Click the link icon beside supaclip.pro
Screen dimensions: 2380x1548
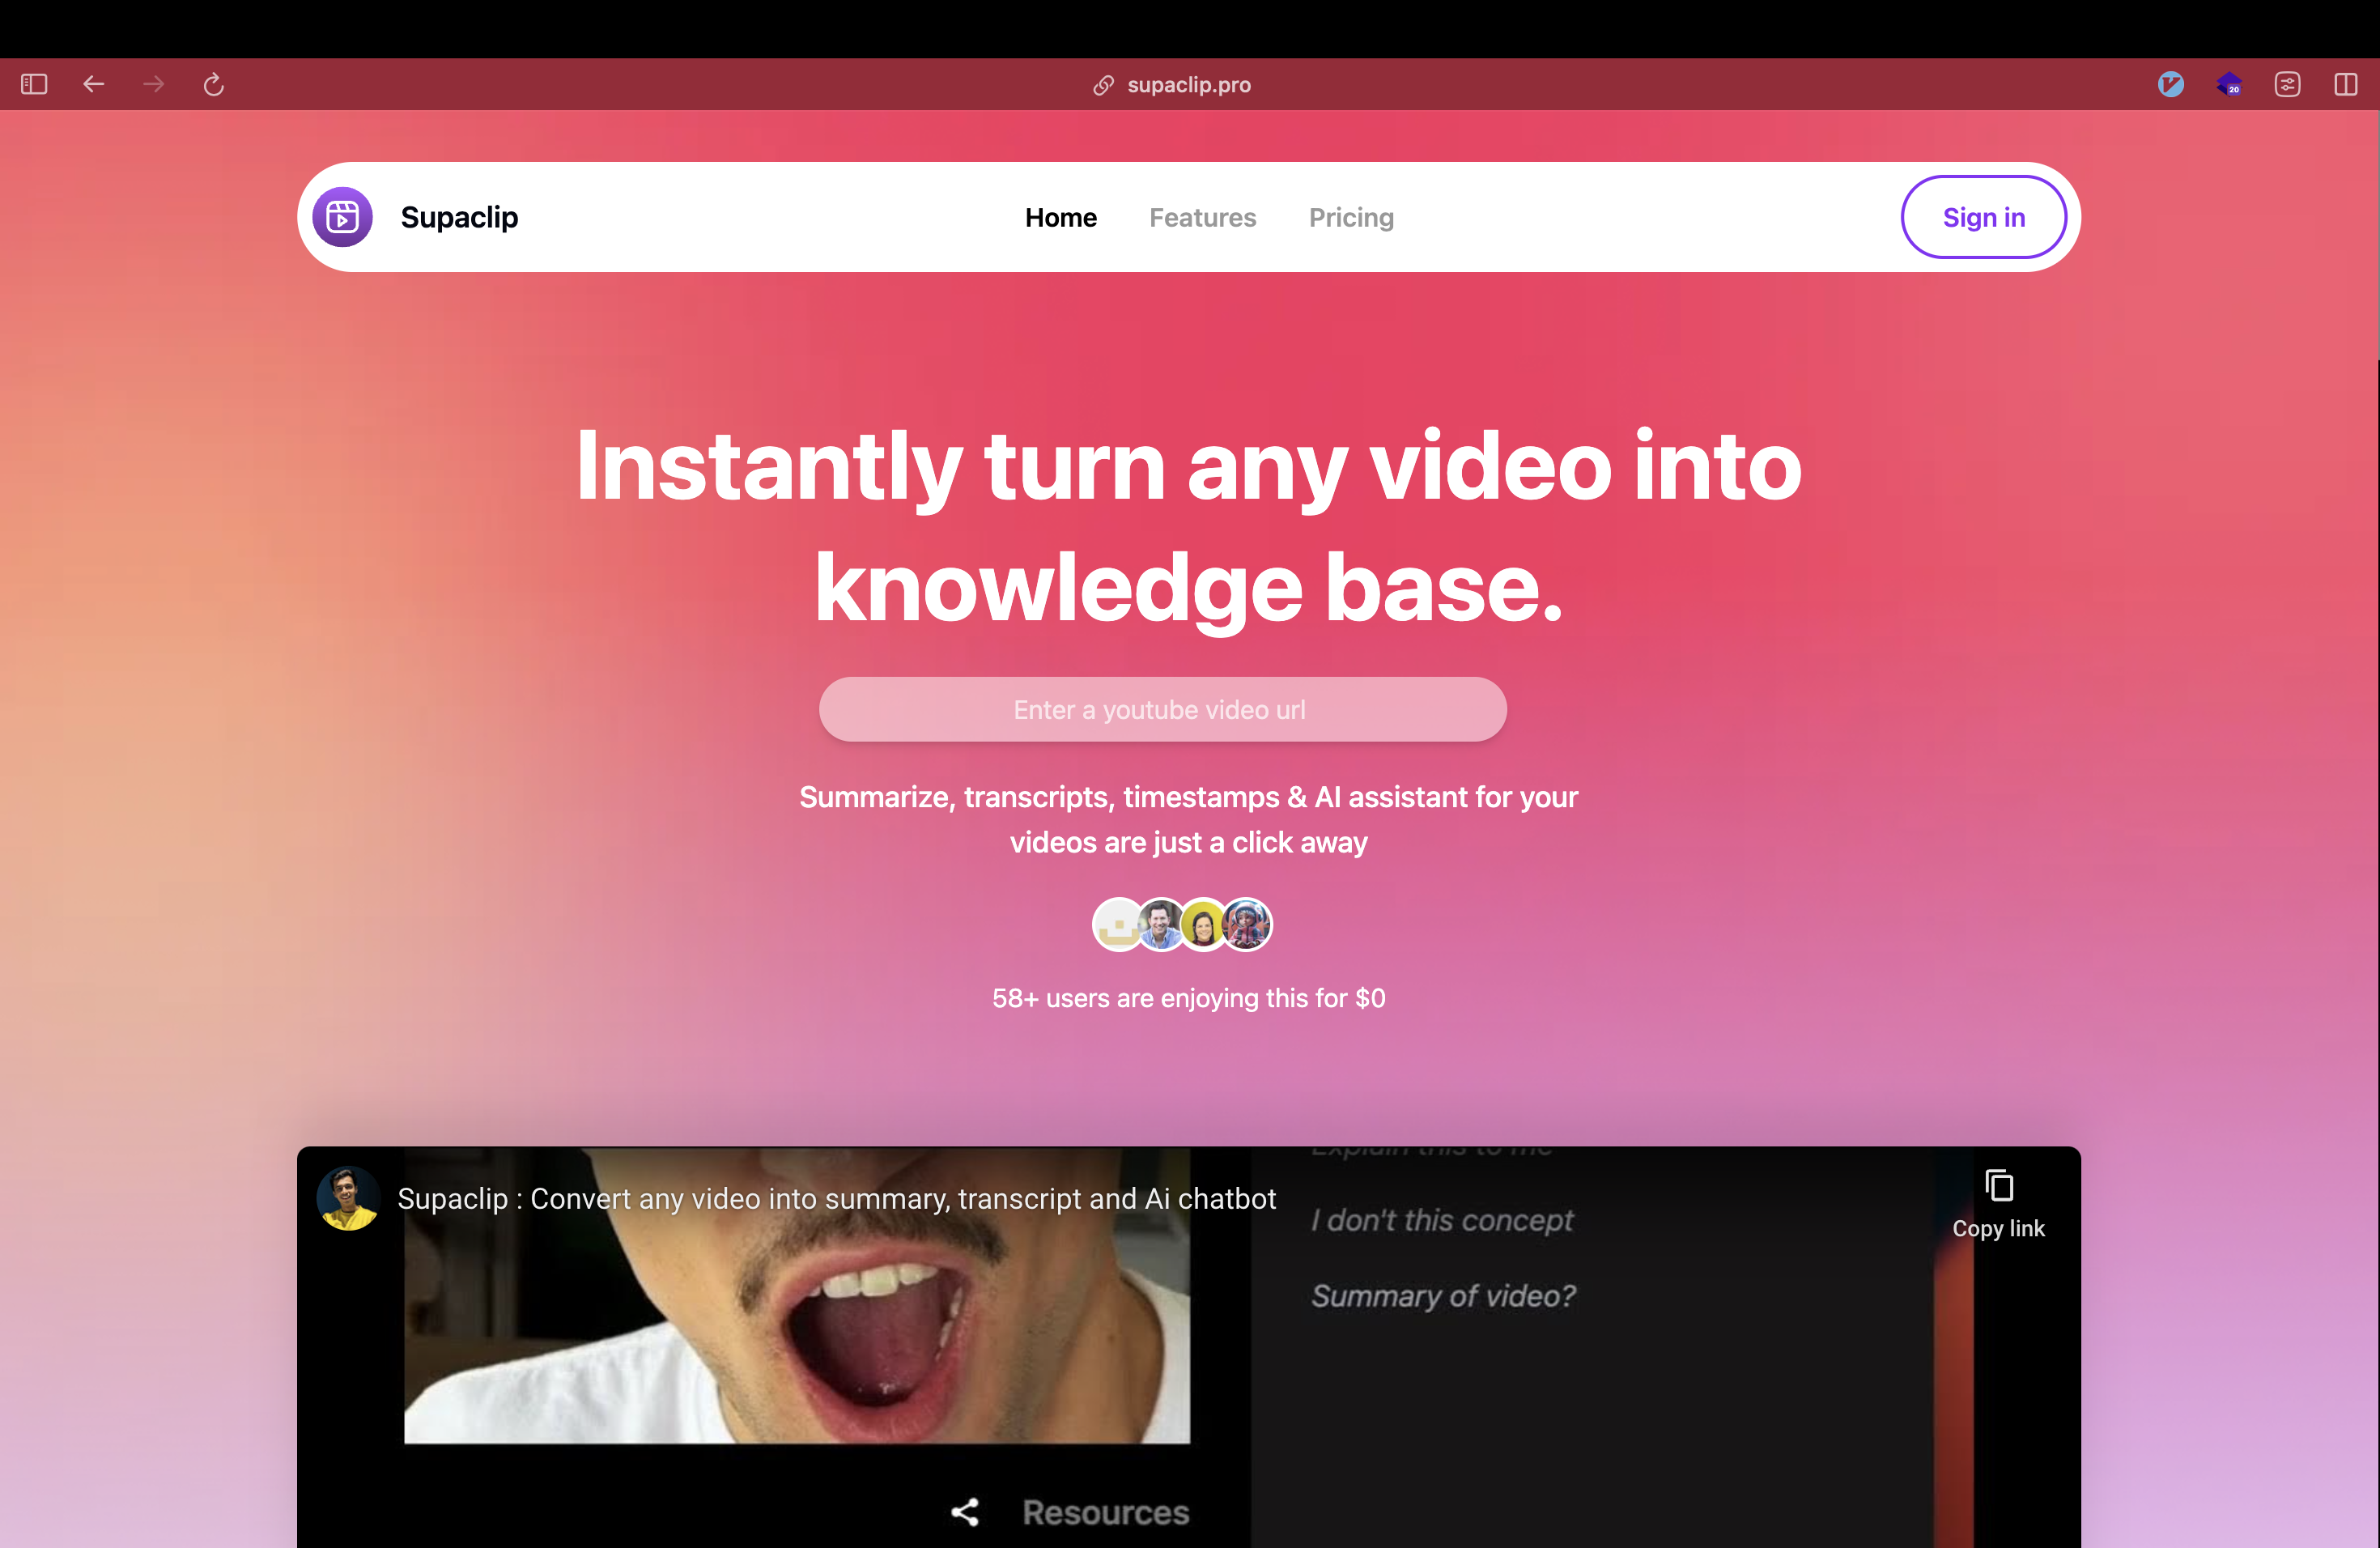[1103, 85]
